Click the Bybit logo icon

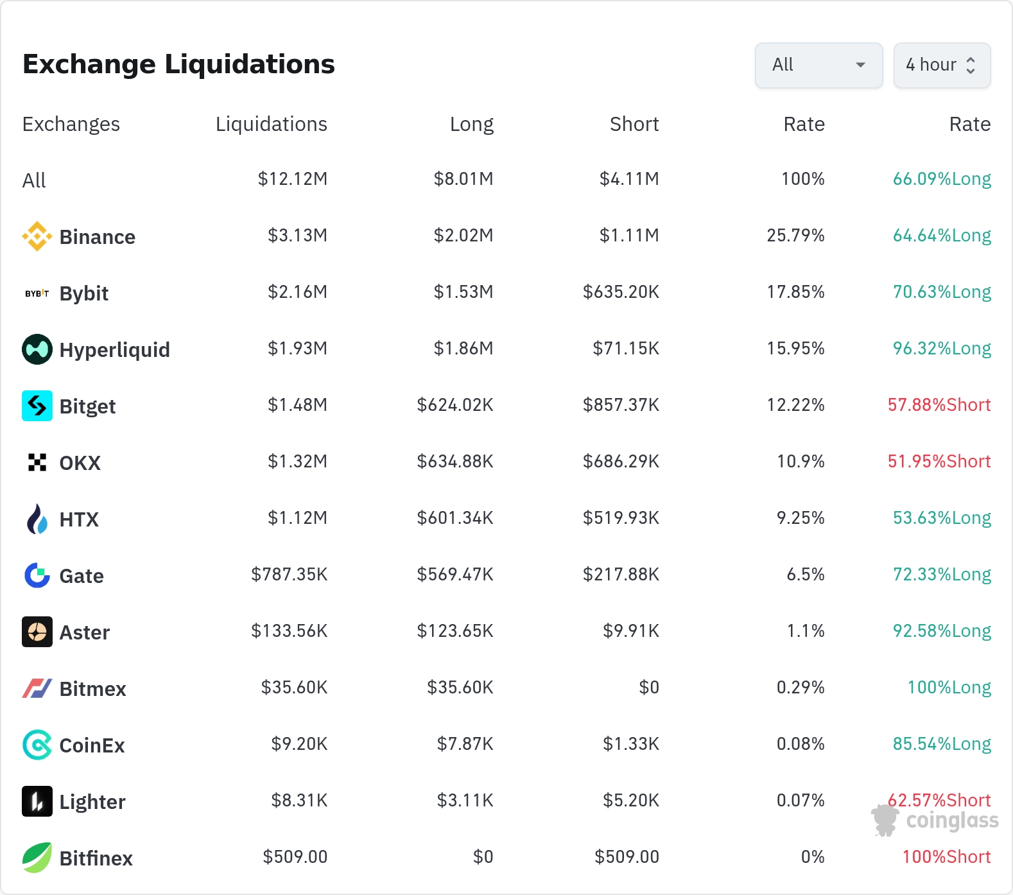(x=37, y=293)
